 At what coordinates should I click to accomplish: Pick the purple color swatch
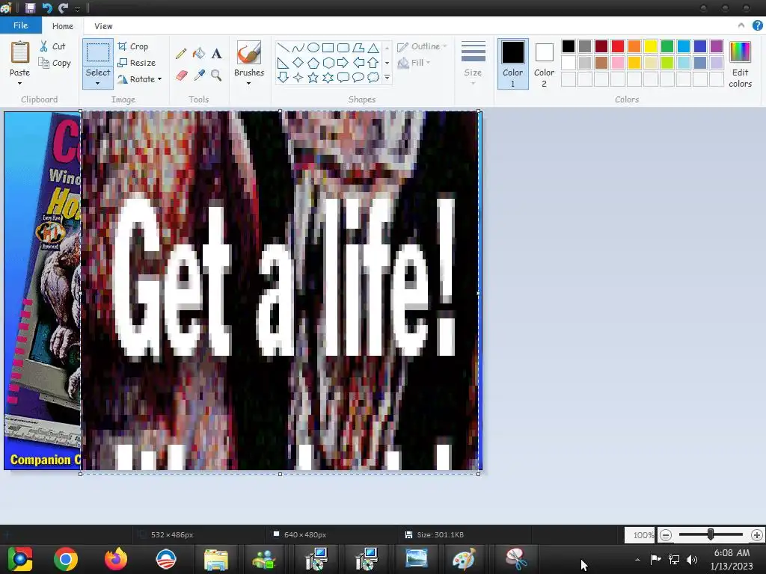(x=716, y=46)
